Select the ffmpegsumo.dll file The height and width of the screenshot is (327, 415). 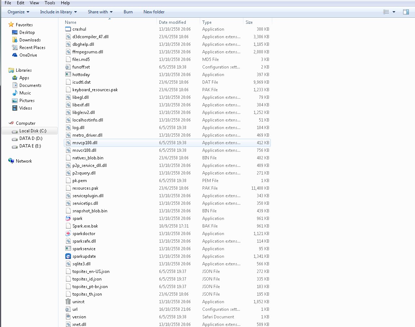(167, 52)
